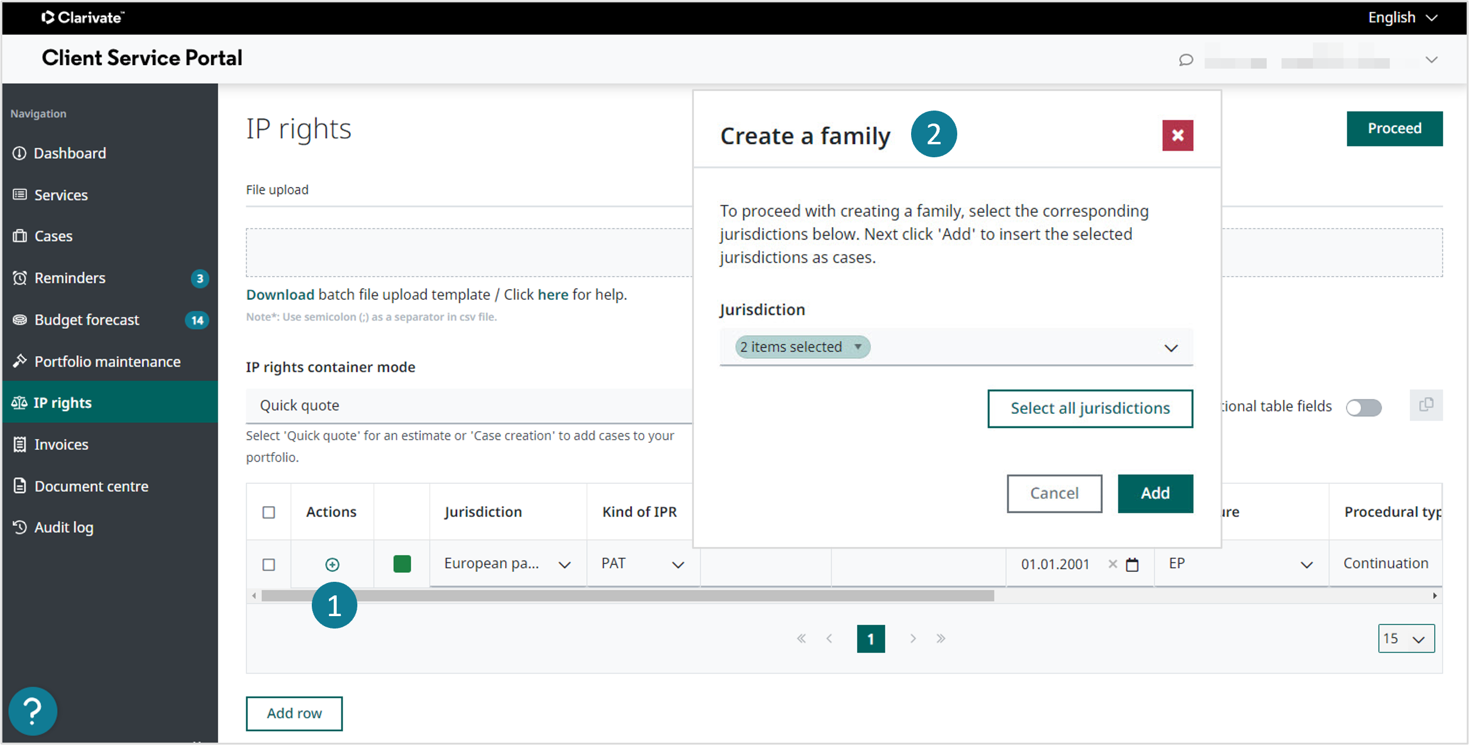Viewport: 1469px width, 745px height.
Task: Open the European pa... jurisdiction dropdown
Action: click(508, 564)
